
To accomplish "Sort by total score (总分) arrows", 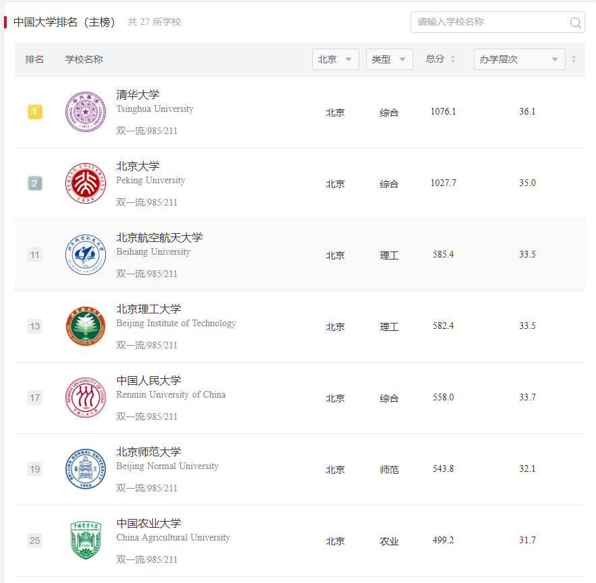I will (x=453, y=59).
